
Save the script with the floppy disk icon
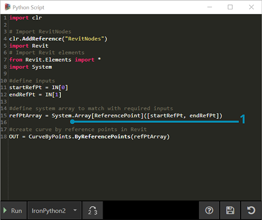click(x=230, y=210)
